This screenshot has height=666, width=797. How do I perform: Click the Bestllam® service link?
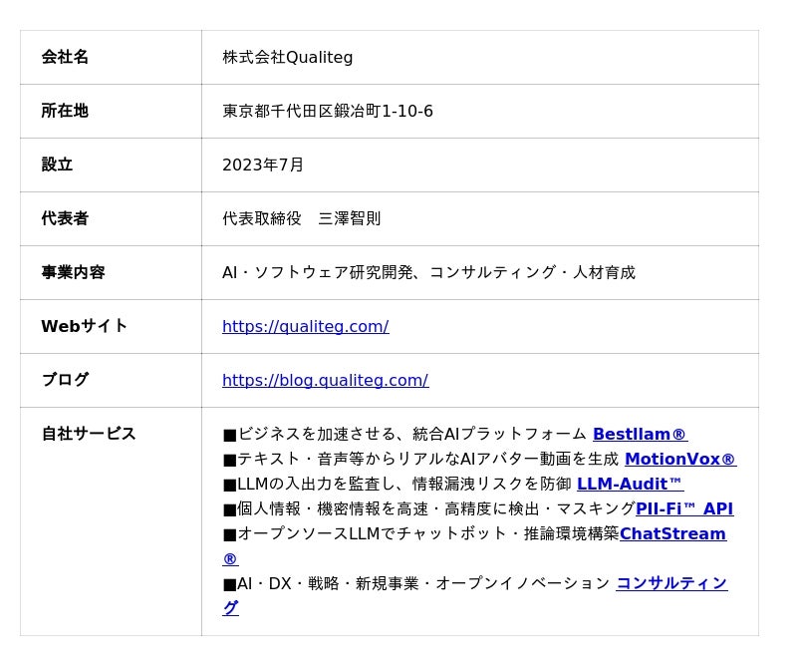tap(640, 434)
